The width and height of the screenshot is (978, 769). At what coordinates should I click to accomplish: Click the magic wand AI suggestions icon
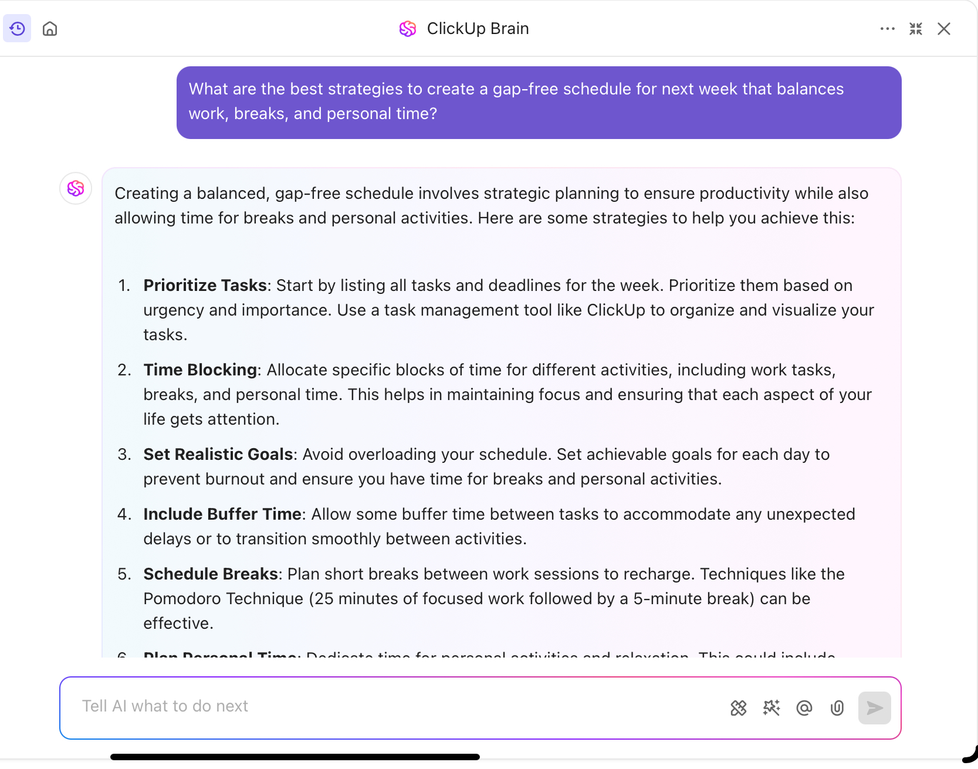[771, 708]
